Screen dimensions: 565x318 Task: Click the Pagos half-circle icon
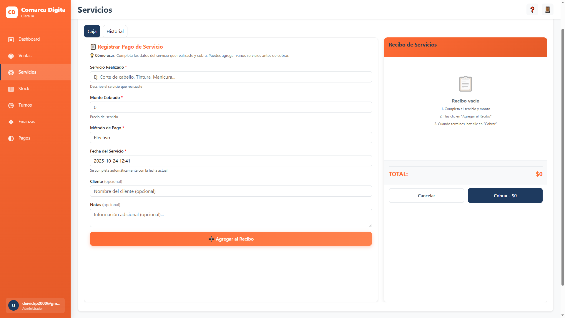point(11,138)
